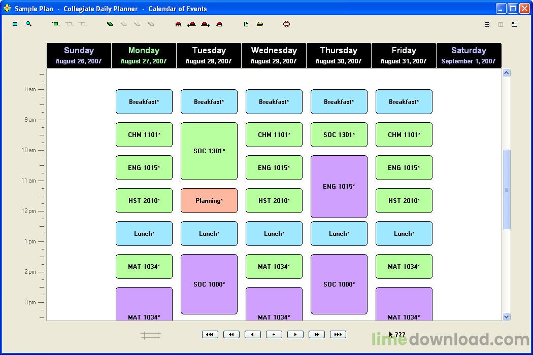Select Tuesday's orange Planning event block
Viewport: 533px width, 355px height.
click(209, 201)
